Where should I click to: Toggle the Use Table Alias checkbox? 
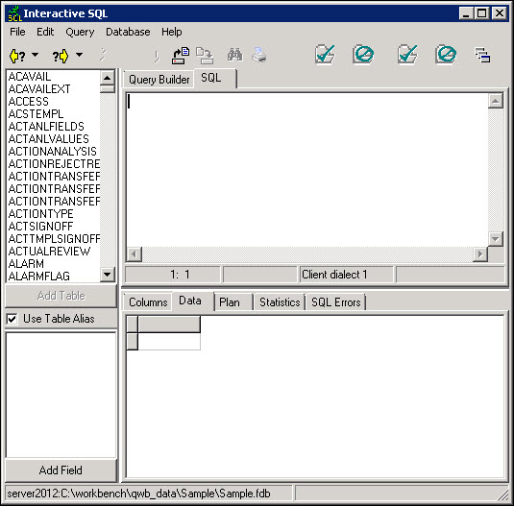pos(12,319)
